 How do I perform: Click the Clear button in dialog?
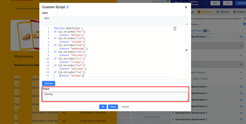pyautogui.click(x=113, y=107)
